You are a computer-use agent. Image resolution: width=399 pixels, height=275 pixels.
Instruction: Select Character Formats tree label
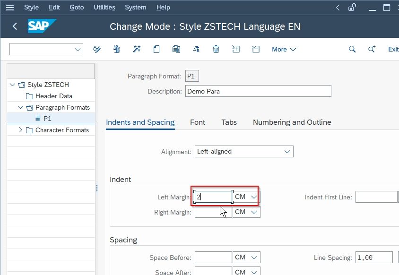click(x=62, y=130)
